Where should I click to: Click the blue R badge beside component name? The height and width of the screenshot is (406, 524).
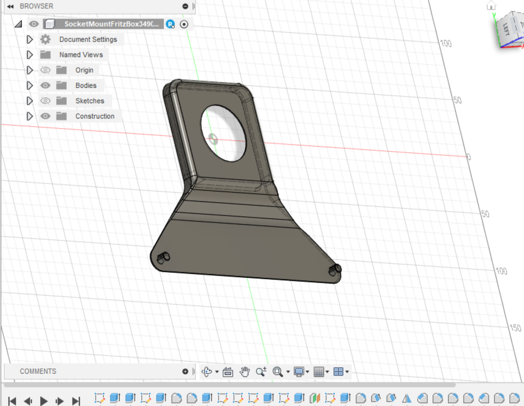pos(171,24)
